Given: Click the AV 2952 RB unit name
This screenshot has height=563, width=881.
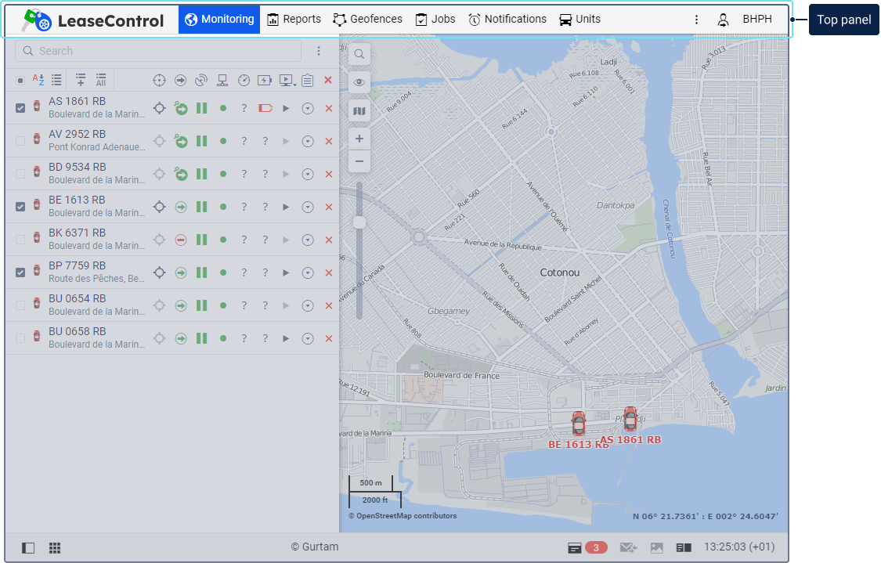Looking at the screenshot, I should 77,134.
